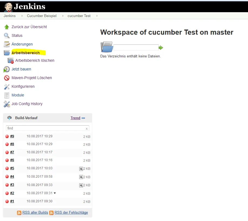The width and height of the screenshot is (248, 221).
Task: Click the workspace path input field
Action: point(136,47)
